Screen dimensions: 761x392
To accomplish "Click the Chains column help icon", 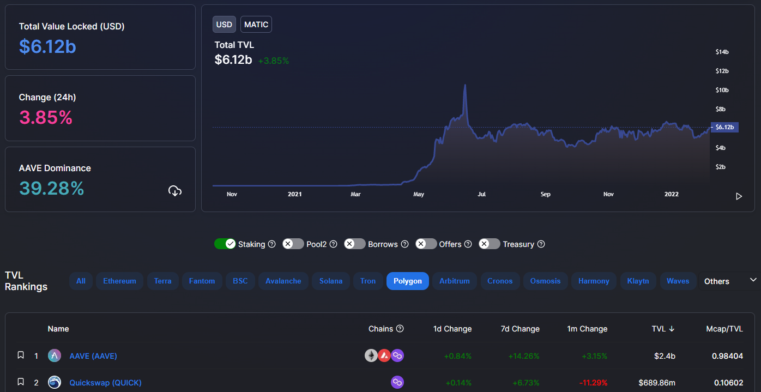I will [x=400, y=329].
